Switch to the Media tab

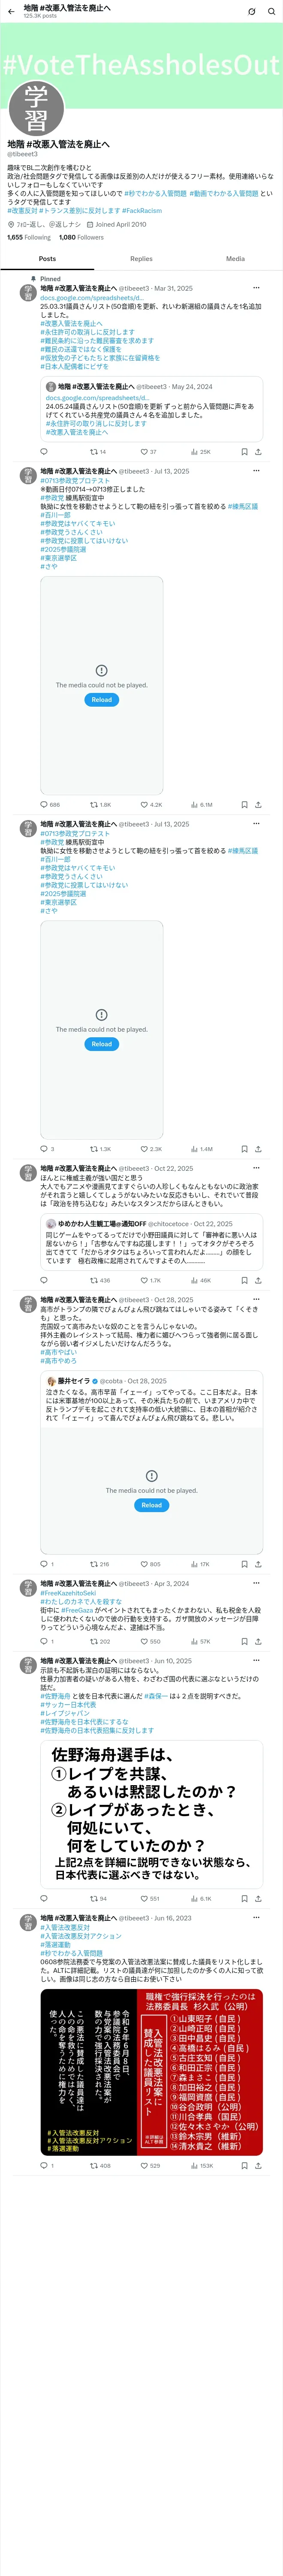(x=235, y=258)
